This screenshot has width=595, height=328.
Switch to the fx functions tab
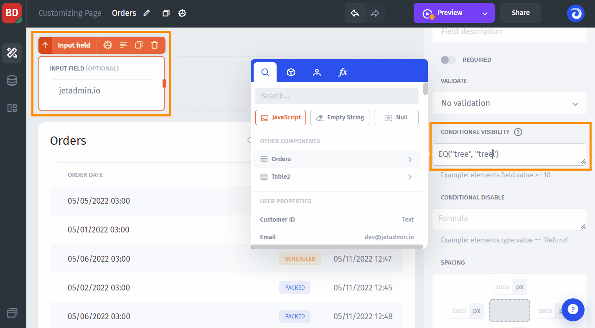(x=343, y=72)
